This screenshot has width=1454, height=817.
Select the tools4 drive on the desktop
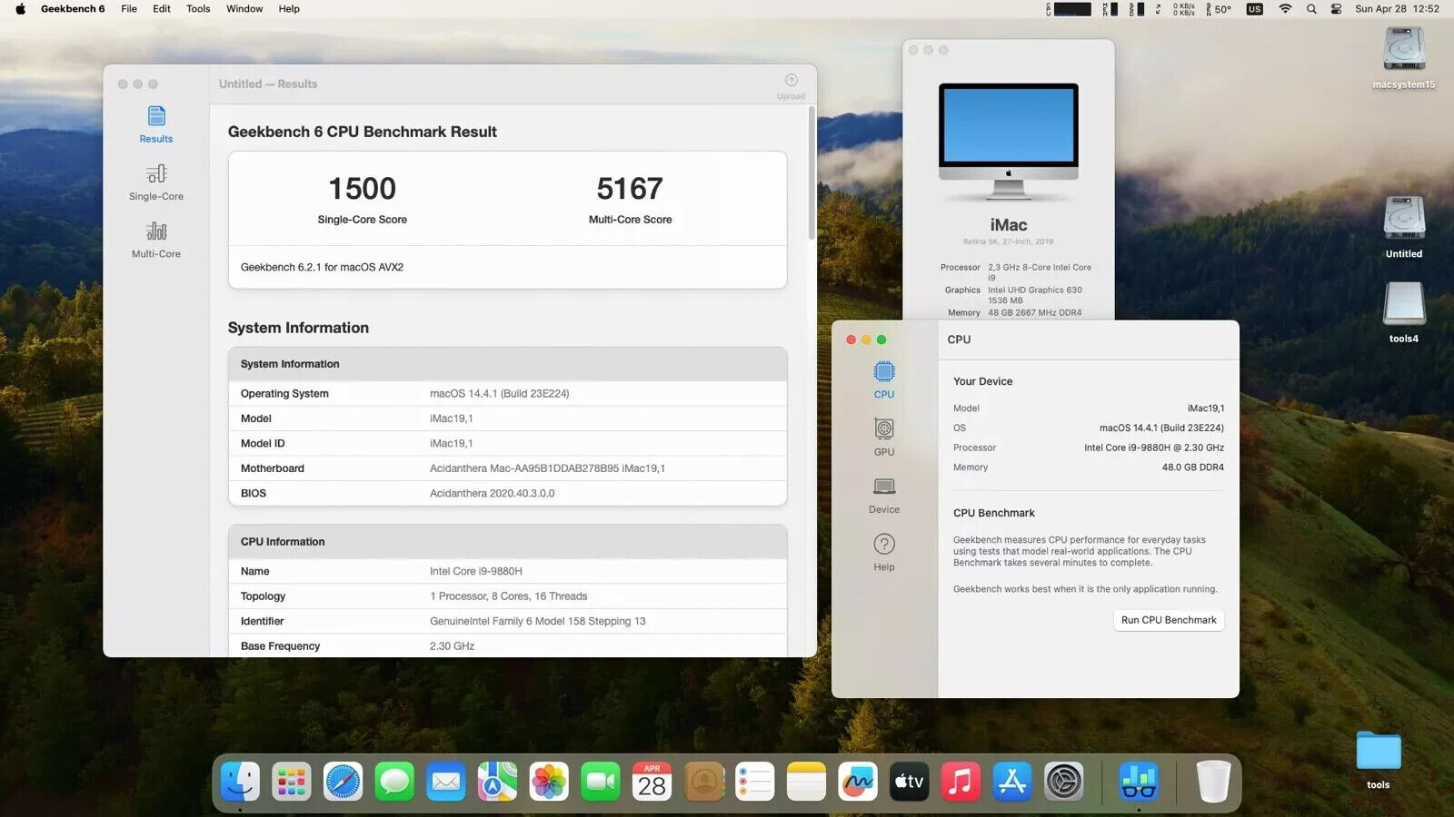click(1404, 311)
